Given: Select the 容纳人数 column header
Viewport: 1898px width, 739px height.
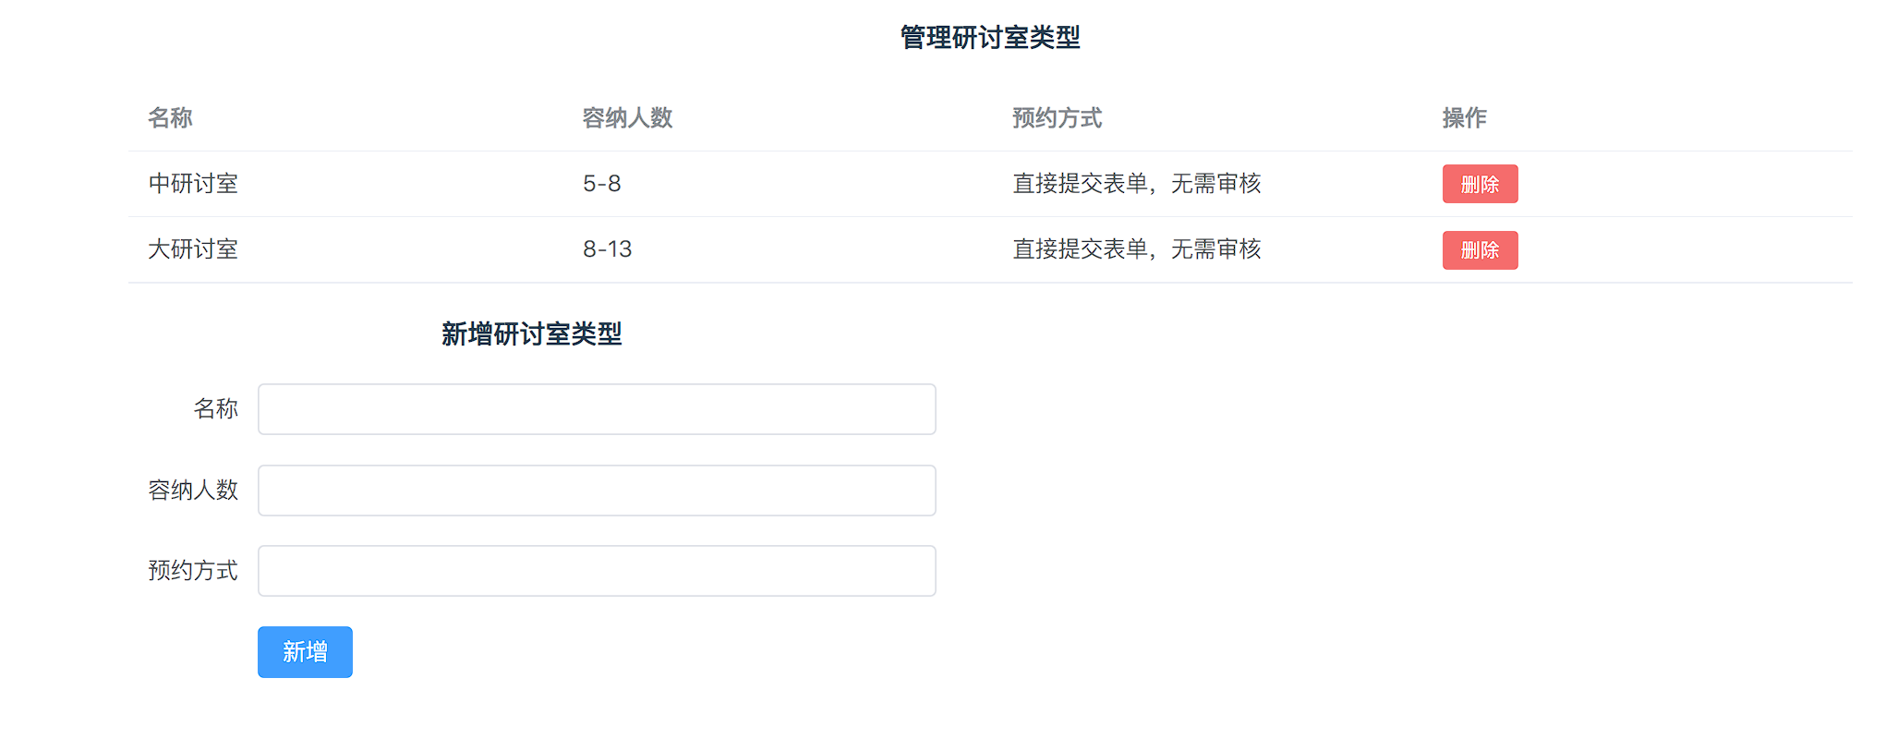Looking at the screenshot, I should (627, 118).
